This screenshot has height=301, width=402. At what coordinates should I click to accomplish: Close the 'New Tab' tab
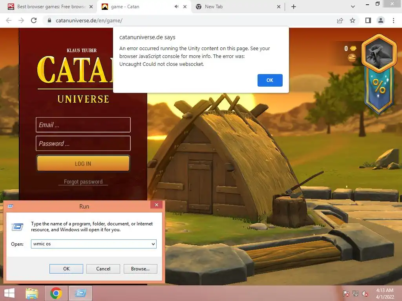pyautogui.click(x=279, y=7)
